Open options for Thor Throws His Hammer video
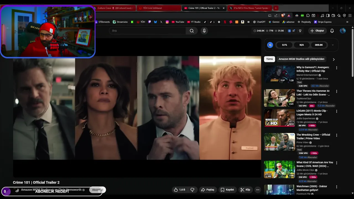This screenshot has height=199, width=354. click(x=337, y=91)
